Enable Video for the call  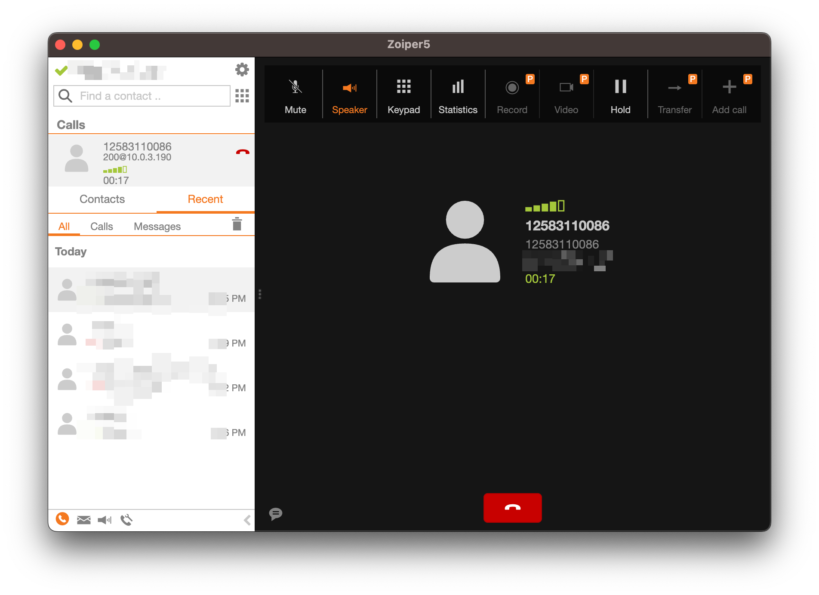[x=566, y=94]
